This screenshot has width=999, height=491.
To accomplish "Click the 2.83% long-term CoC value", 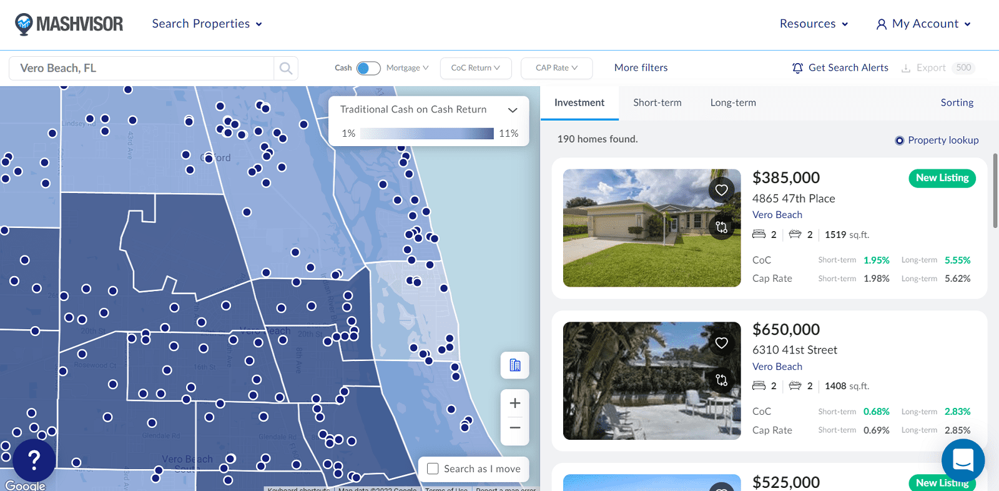I will 957,412.
